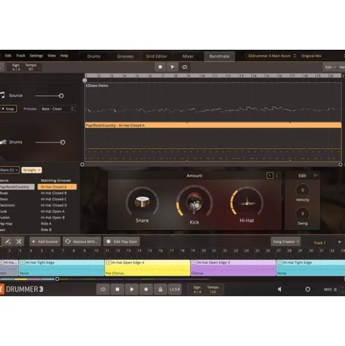Click the top Tempo 80 field
345x346 pixels.
pyautogui.click(x=30, y=67)
